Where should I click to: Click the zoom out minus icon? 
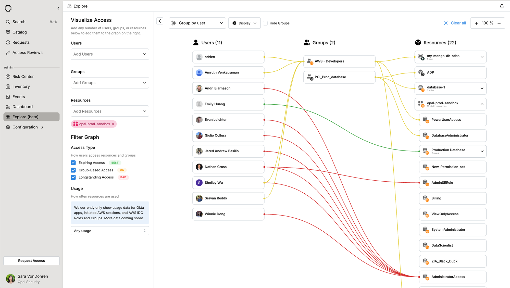499,23
